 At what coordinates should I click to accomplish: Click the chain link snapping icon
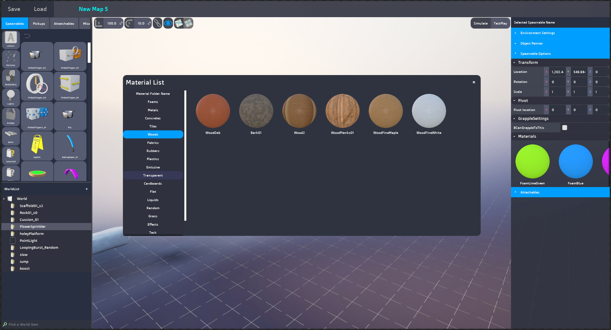tap(157, 23)
